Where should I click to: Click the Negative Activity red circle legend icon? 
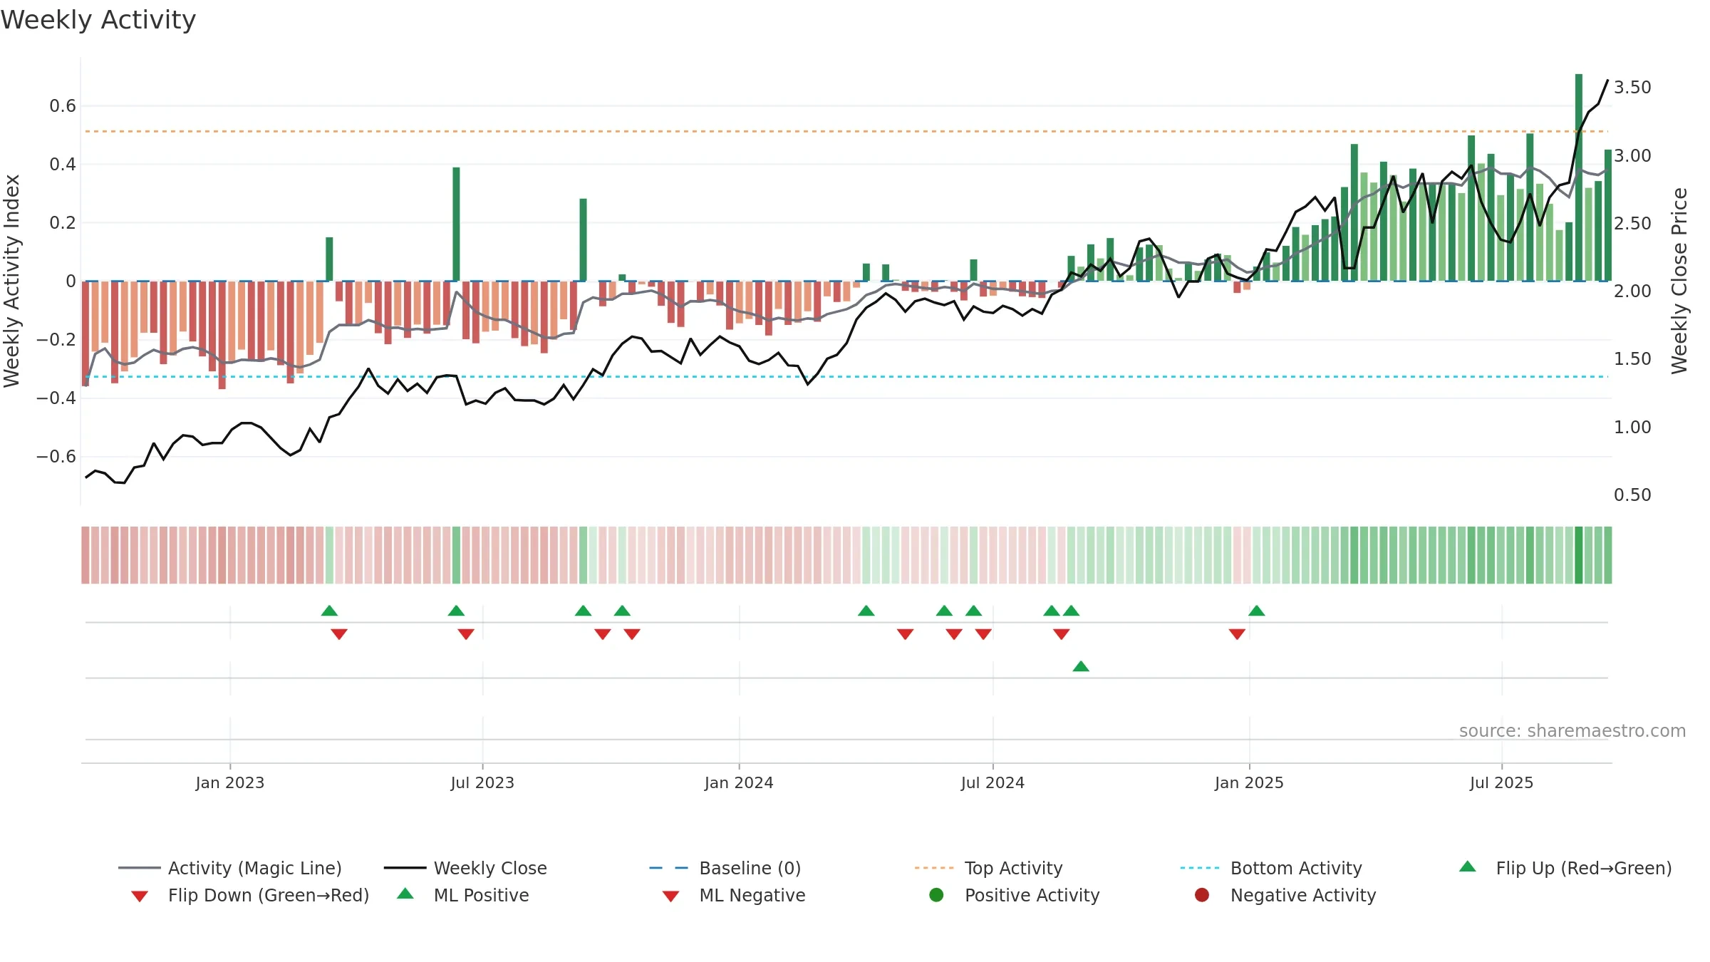(1202, 895)
